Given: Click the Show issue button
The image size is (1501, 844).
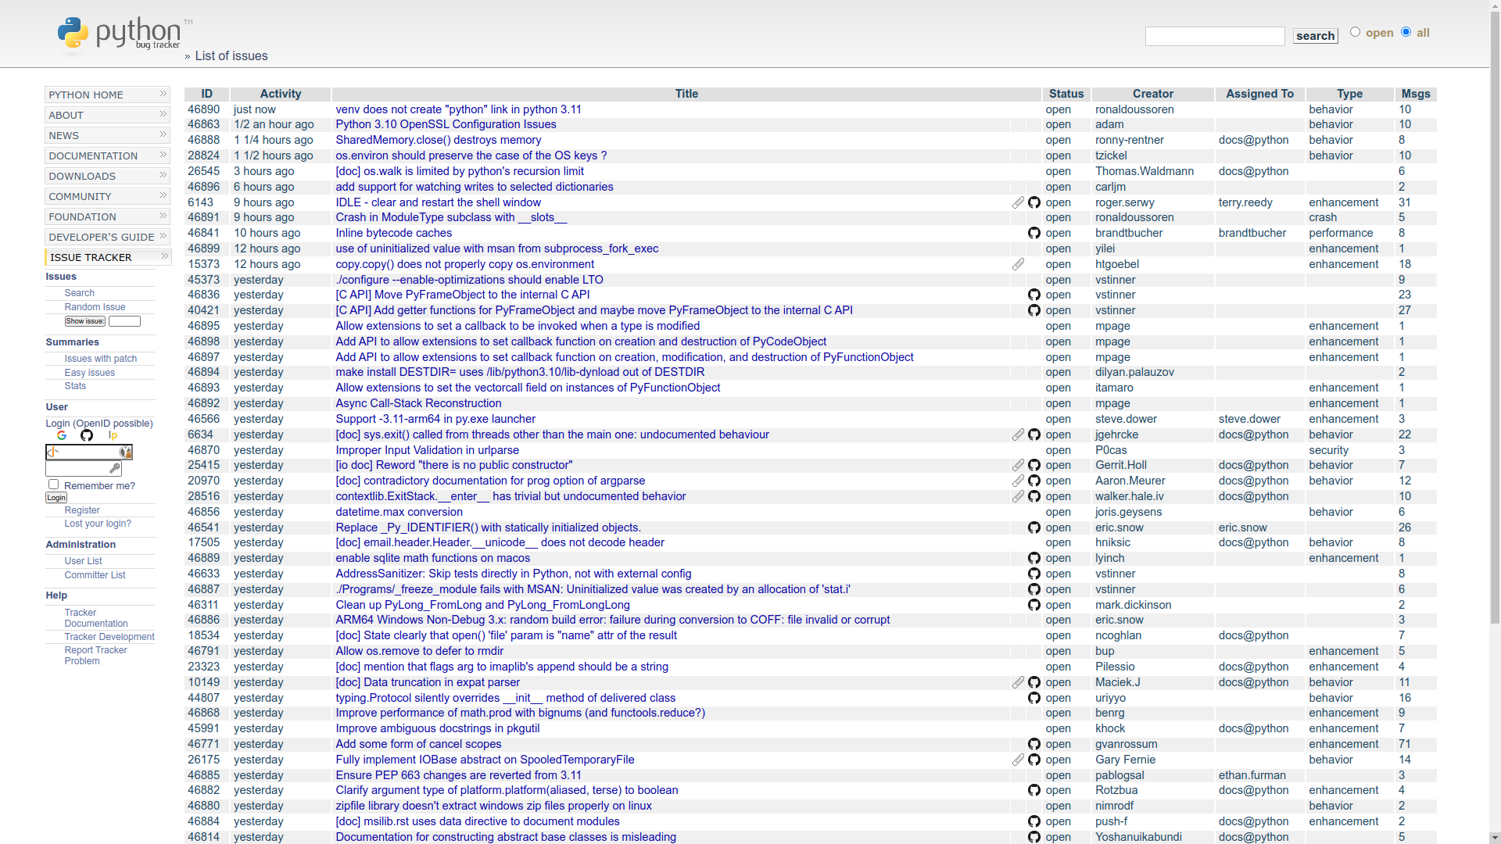Looking at the screenshot, I should point(85,321).
